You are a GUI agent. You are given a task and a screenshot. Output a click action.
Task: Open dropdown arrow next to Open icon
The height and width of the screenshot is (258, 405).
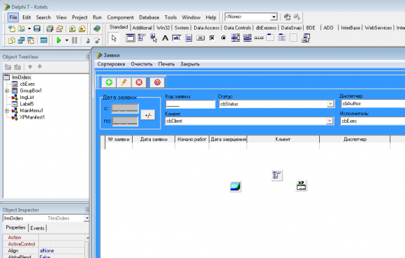click(29, 29)
